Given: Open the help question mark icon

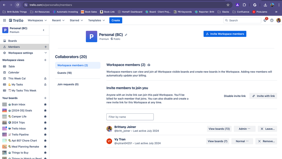Looking at the screenshot, I should click(x=272, y=21).
